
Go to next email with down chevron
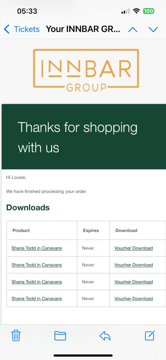coord(153,30)
